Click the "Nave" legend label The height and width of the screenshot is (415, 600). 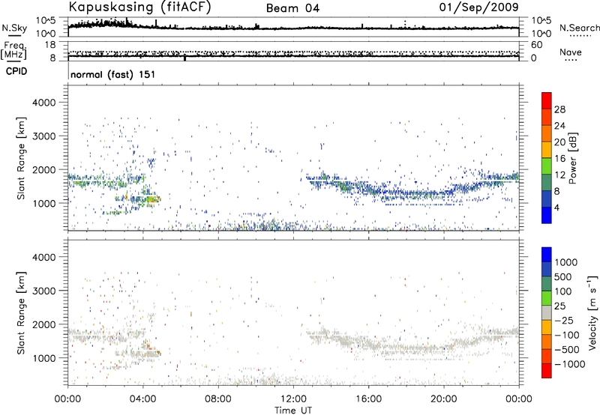pos(571,52)
